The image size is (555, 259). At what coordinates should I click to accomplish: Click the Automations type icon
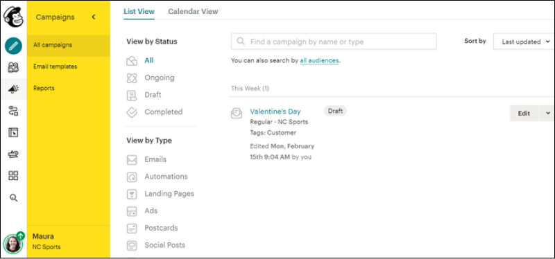point(132,177)
